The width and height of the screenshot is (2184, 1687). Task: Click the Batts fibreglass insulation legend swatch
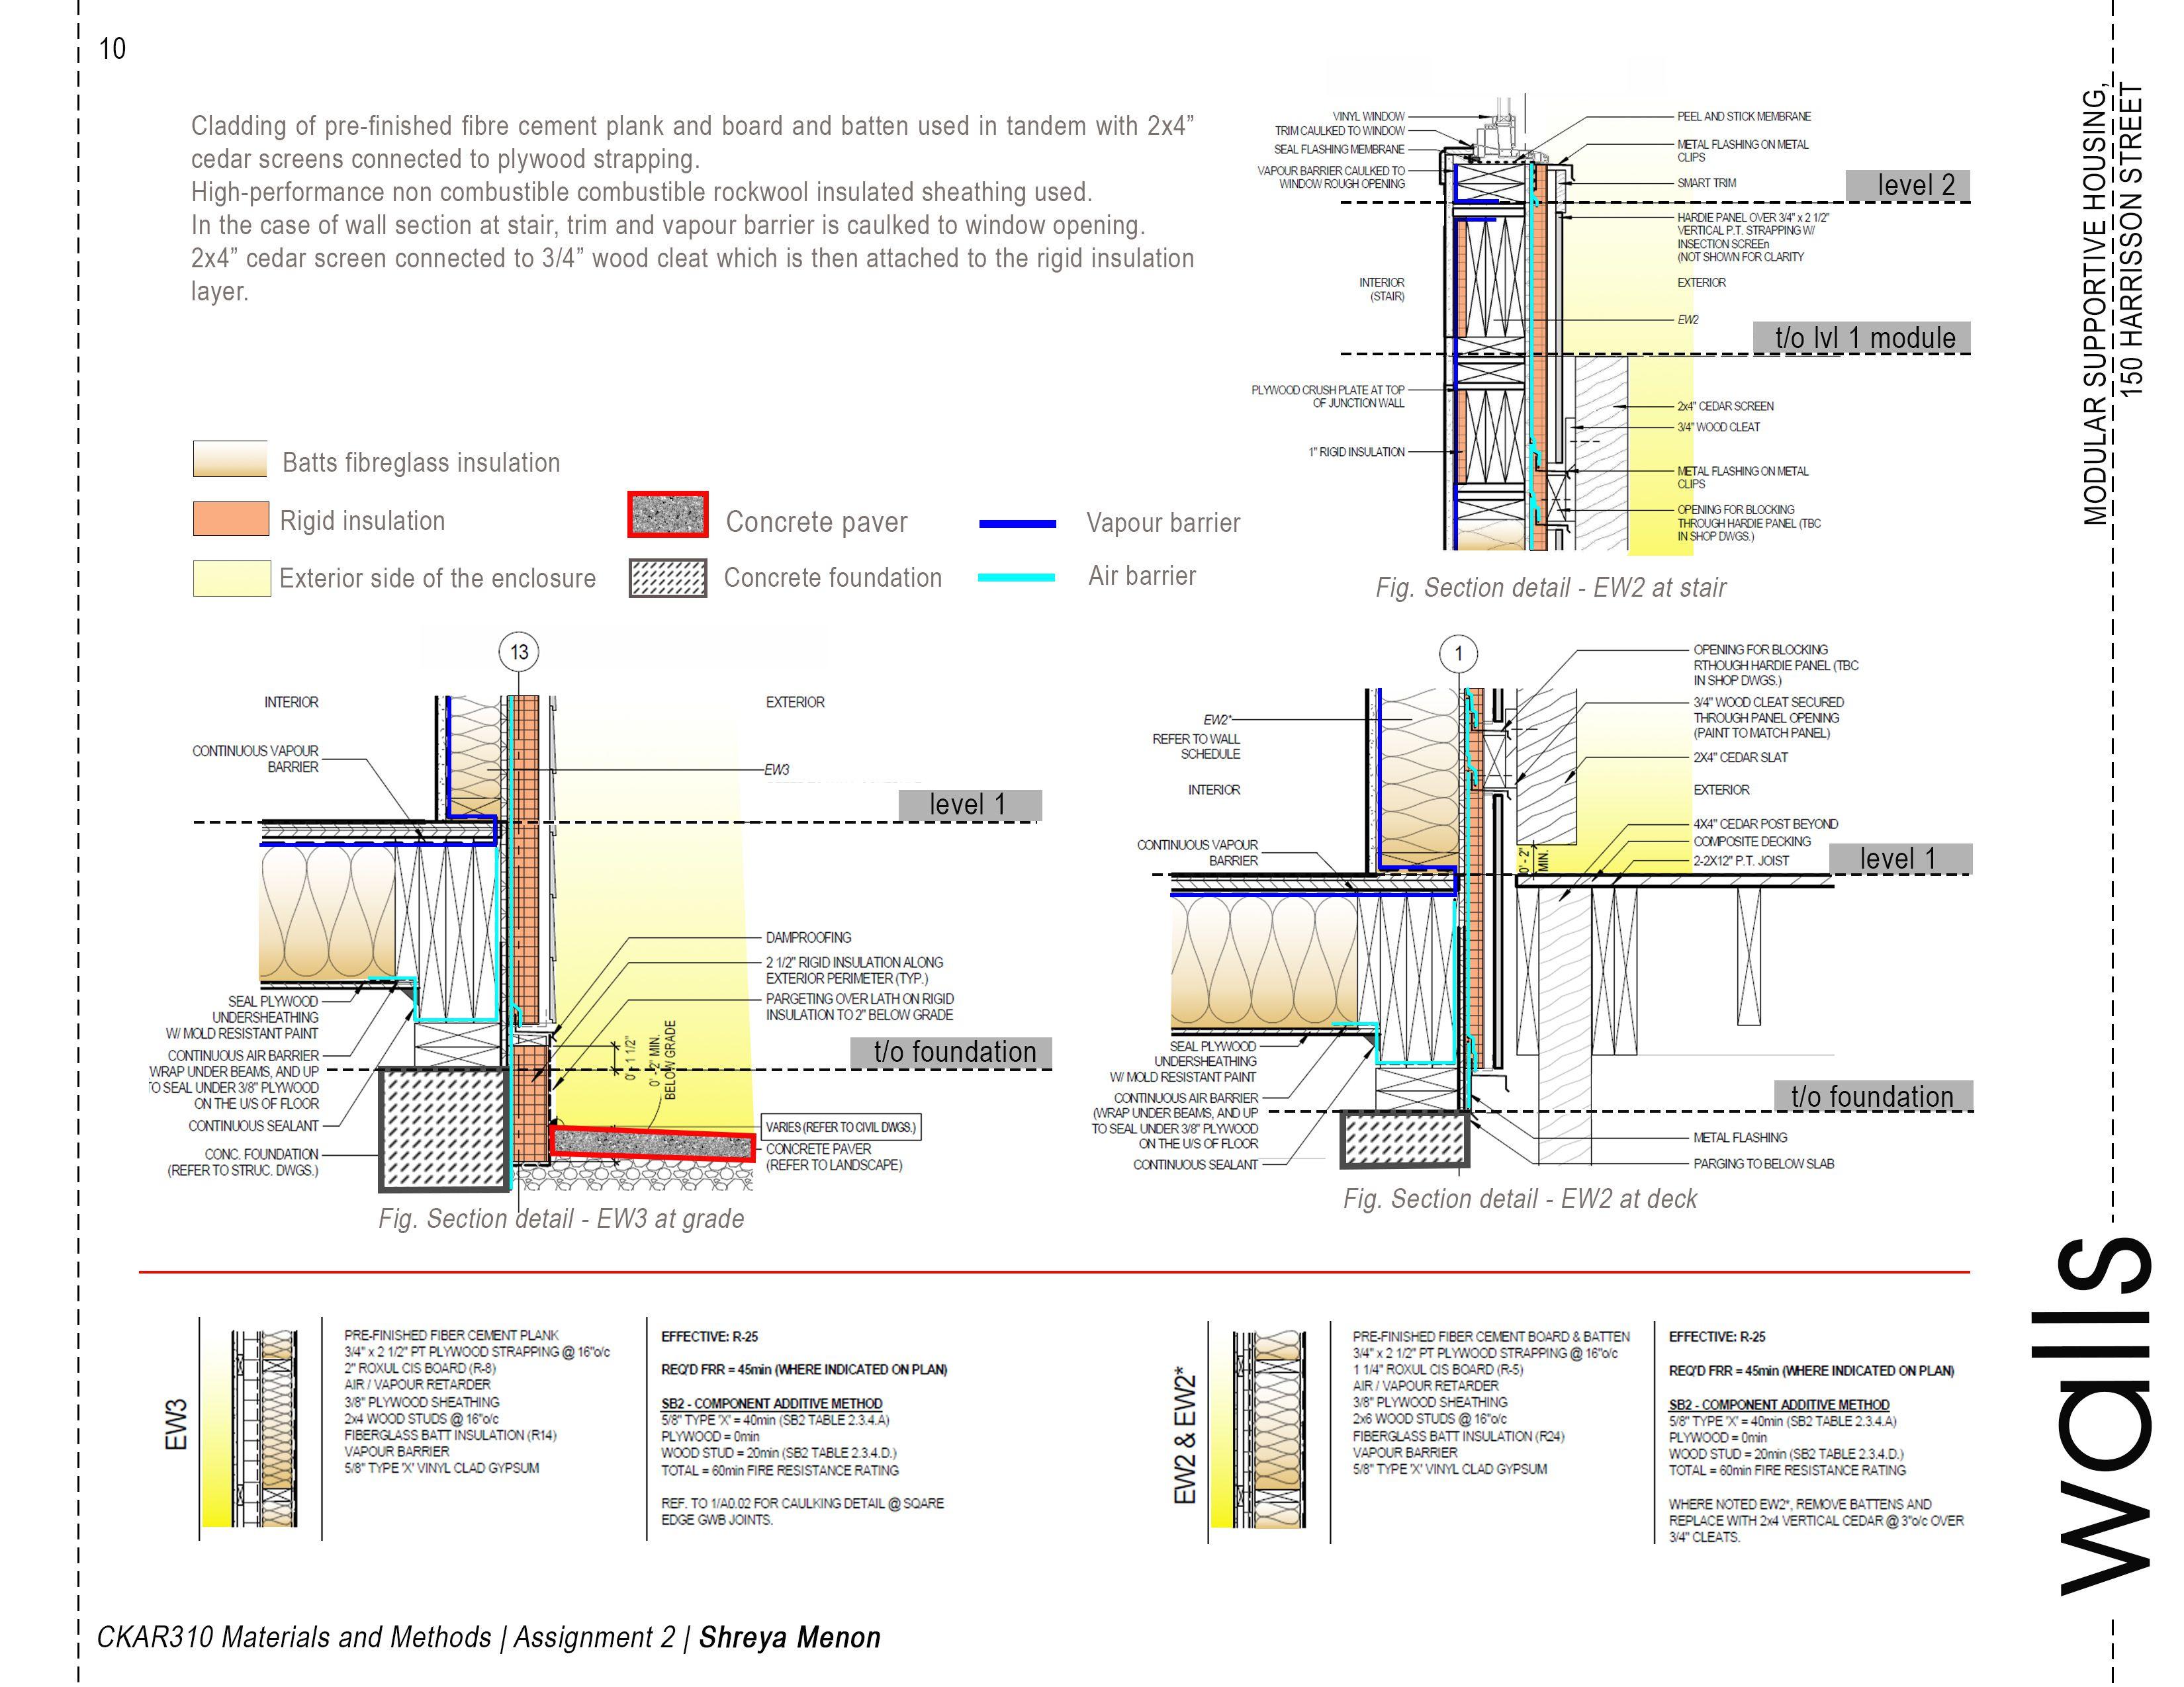point(230,458)
